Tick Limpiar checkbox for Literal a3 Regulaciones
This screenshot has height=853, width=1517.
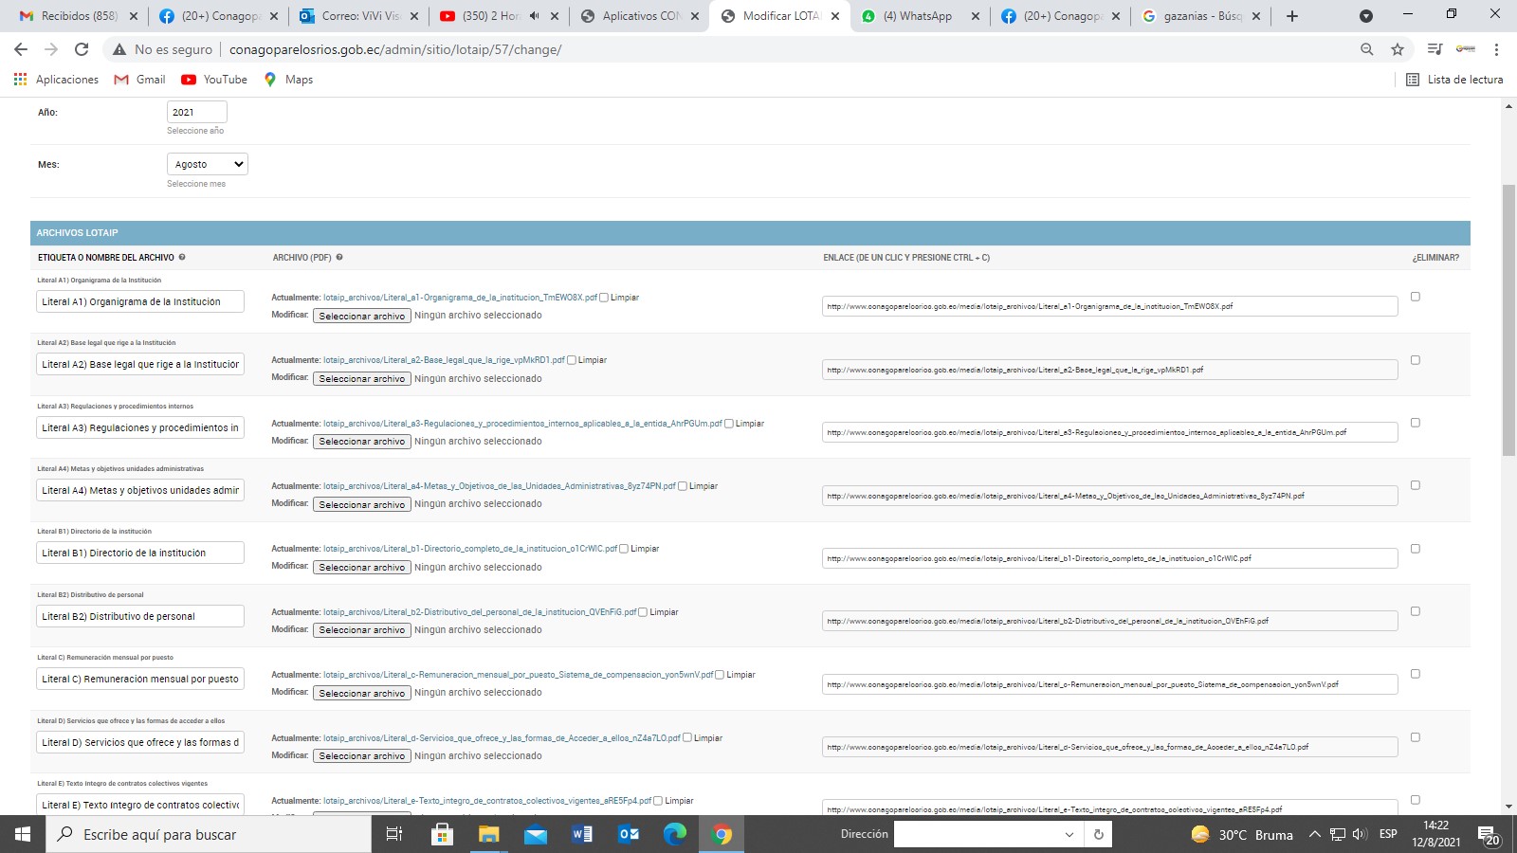coord(728,424)
